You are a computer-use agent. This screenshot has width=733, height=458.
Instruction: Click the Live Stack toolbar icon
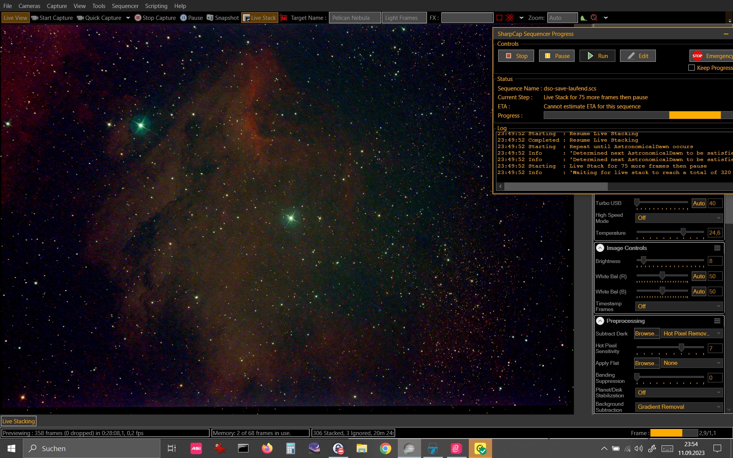247,18
